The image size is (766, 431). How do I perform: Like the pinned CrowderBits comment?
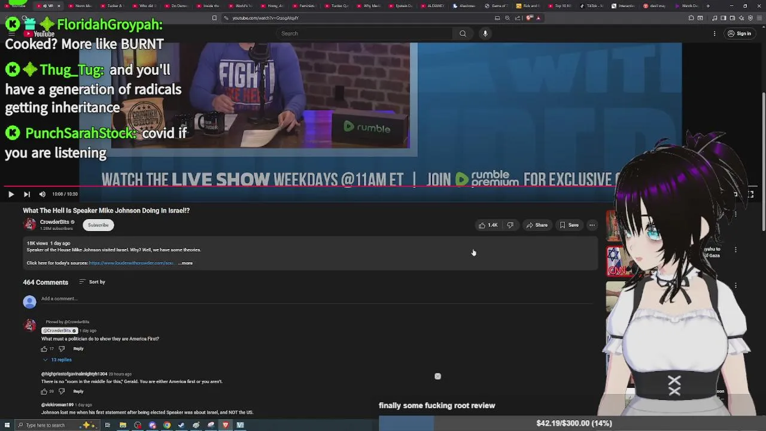(44, 348)
